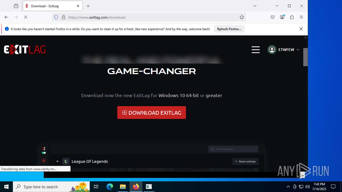342x192 pixels.
Task: Open File Explorer from the taskbar
Action: coord(123,187)
